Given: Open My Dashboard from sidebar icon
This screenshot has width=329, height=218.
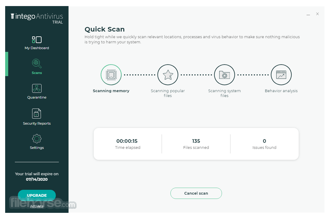Looking at the screenshot, I should 37,40.
